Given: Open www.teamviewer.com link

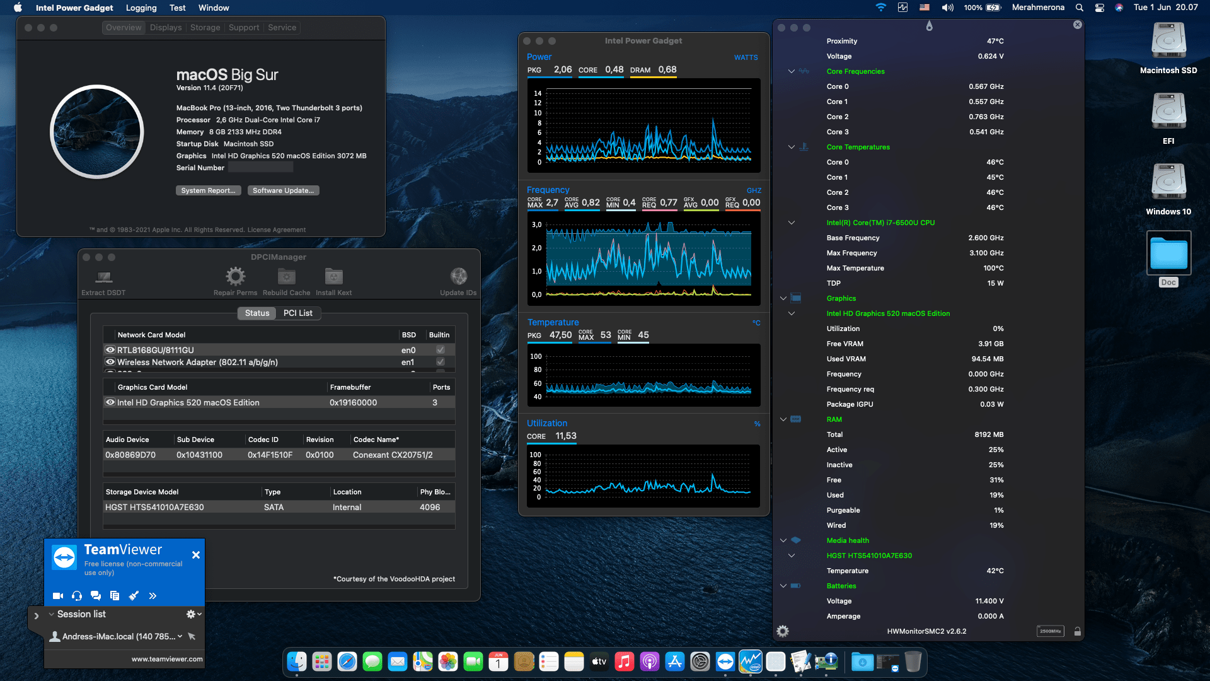Looking at the screenshot, I should pyautogui.click(x=167, y=659).
